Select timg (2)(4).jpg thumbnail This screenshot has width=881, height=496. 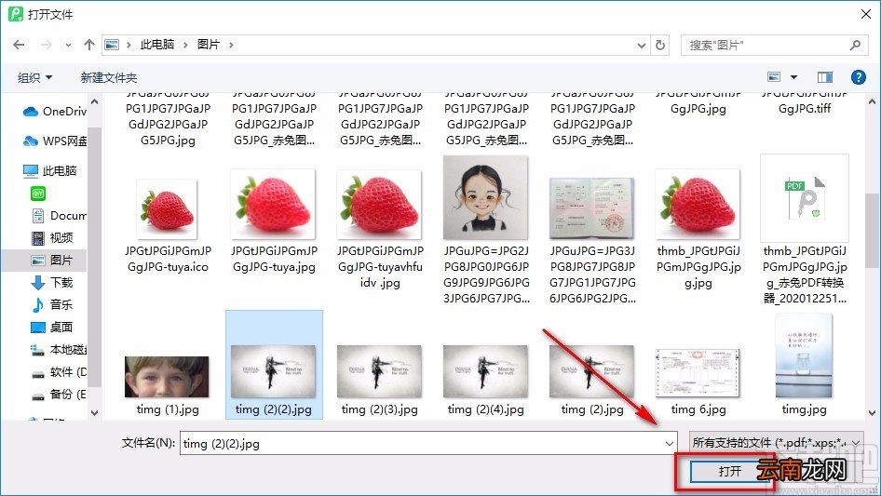click(485, 372)
